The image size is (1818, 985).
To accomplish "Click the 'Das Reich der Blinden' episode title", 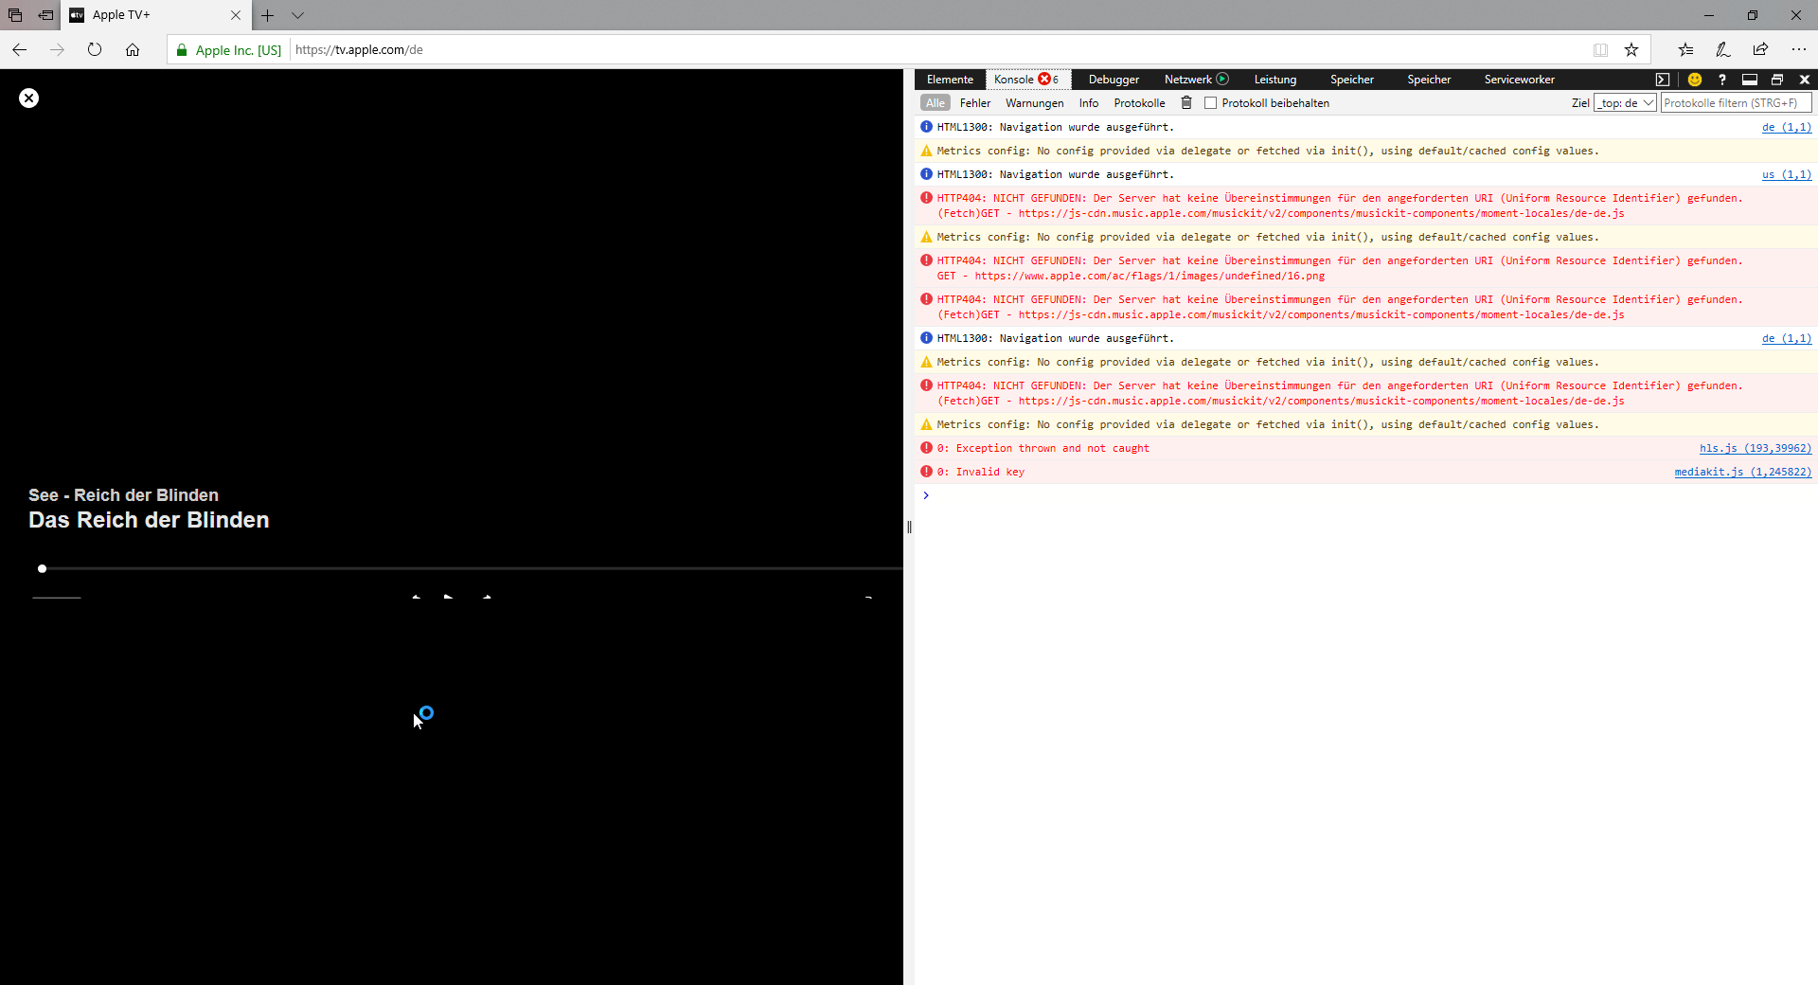I will point(149,520).
